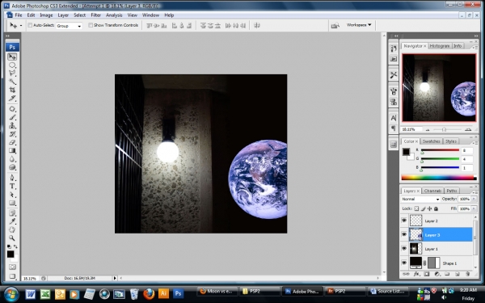
Task: Toggle the lock all icon in Layers
Action: [x=436, y=208]
